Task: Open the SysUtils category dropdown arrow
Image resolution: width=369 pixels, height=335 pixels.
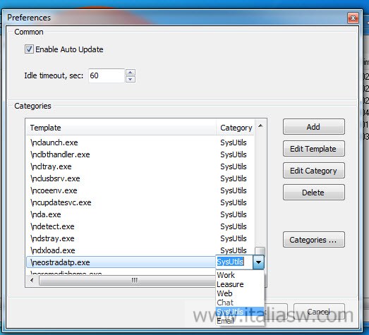Action: coord(258,262)
